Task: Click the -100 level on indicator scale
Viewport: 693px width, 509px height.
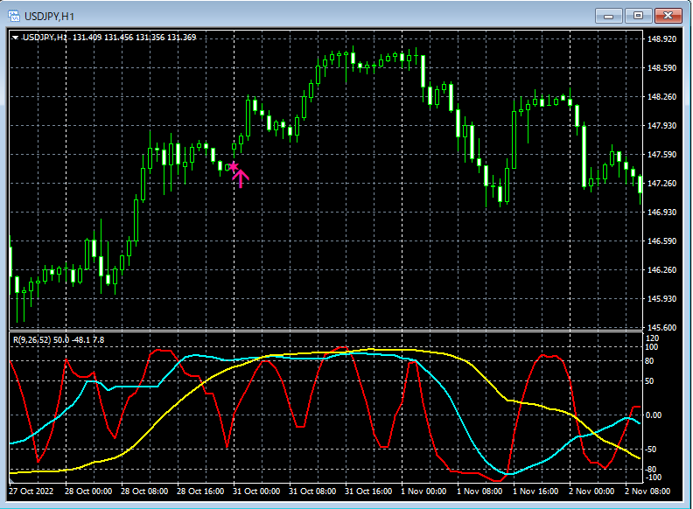Action: click(653, 478)
